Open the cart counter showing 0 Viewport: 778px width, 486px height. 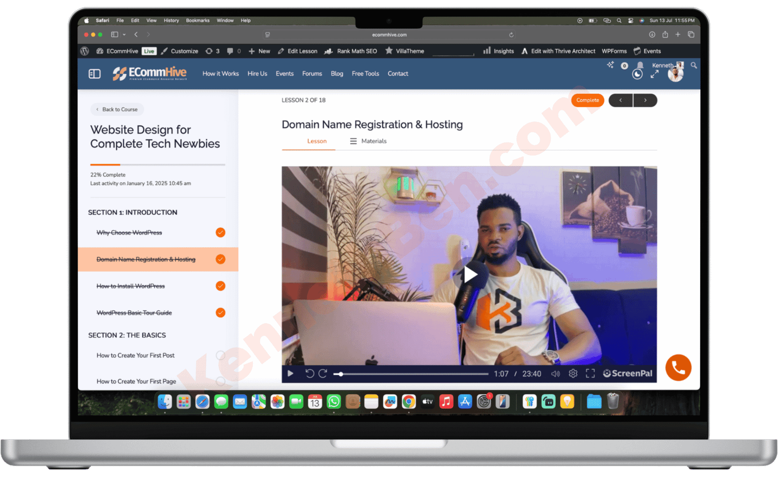coord(624,66)
